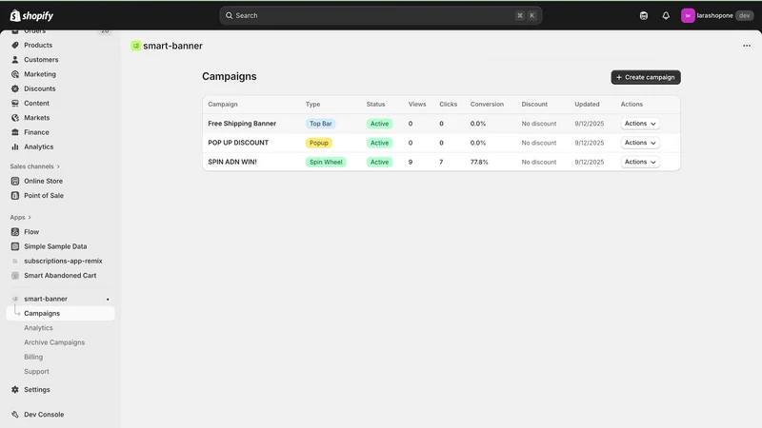Click the smart-banner app entry in sidebar
Screen dimensions: 762x428
coord(46,299)
